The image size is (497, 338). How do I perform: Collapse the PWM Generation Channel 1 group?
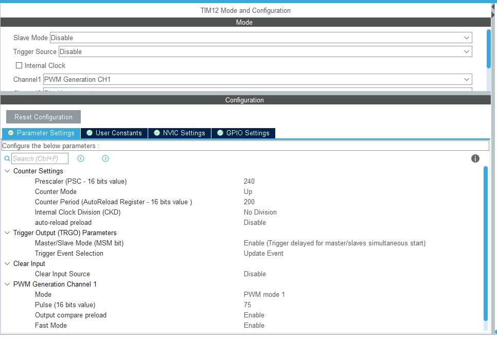7,284
